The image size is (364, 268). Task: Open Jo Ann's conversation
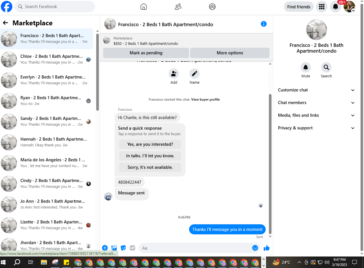click(47, 204)
